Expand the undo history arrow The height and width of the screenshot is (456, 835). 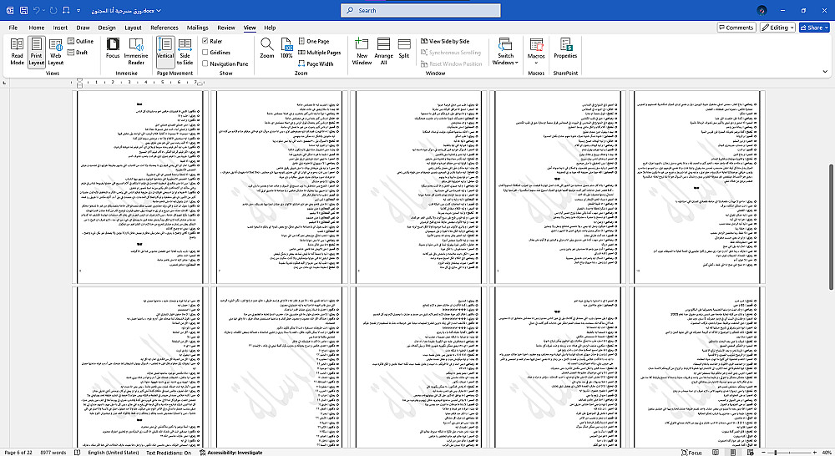click(44, 10)
